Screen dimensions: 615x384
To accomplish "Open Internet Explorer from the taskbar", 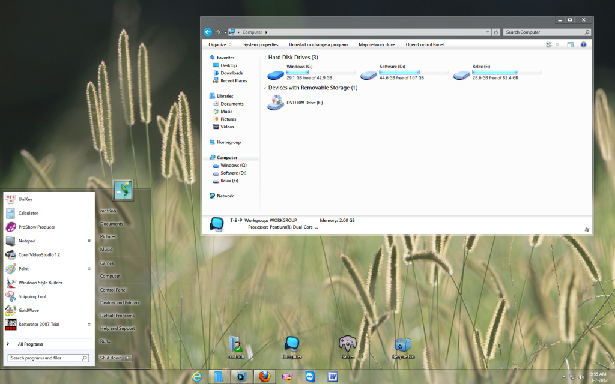I will click(196, 376).
